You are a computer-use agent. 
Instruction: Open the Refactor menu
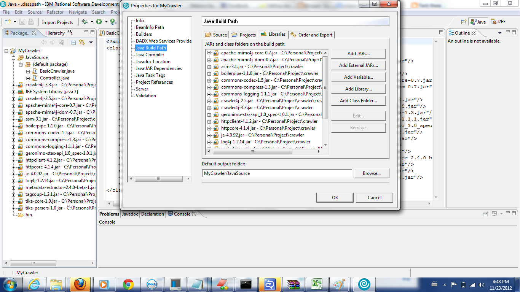[55, 12]
